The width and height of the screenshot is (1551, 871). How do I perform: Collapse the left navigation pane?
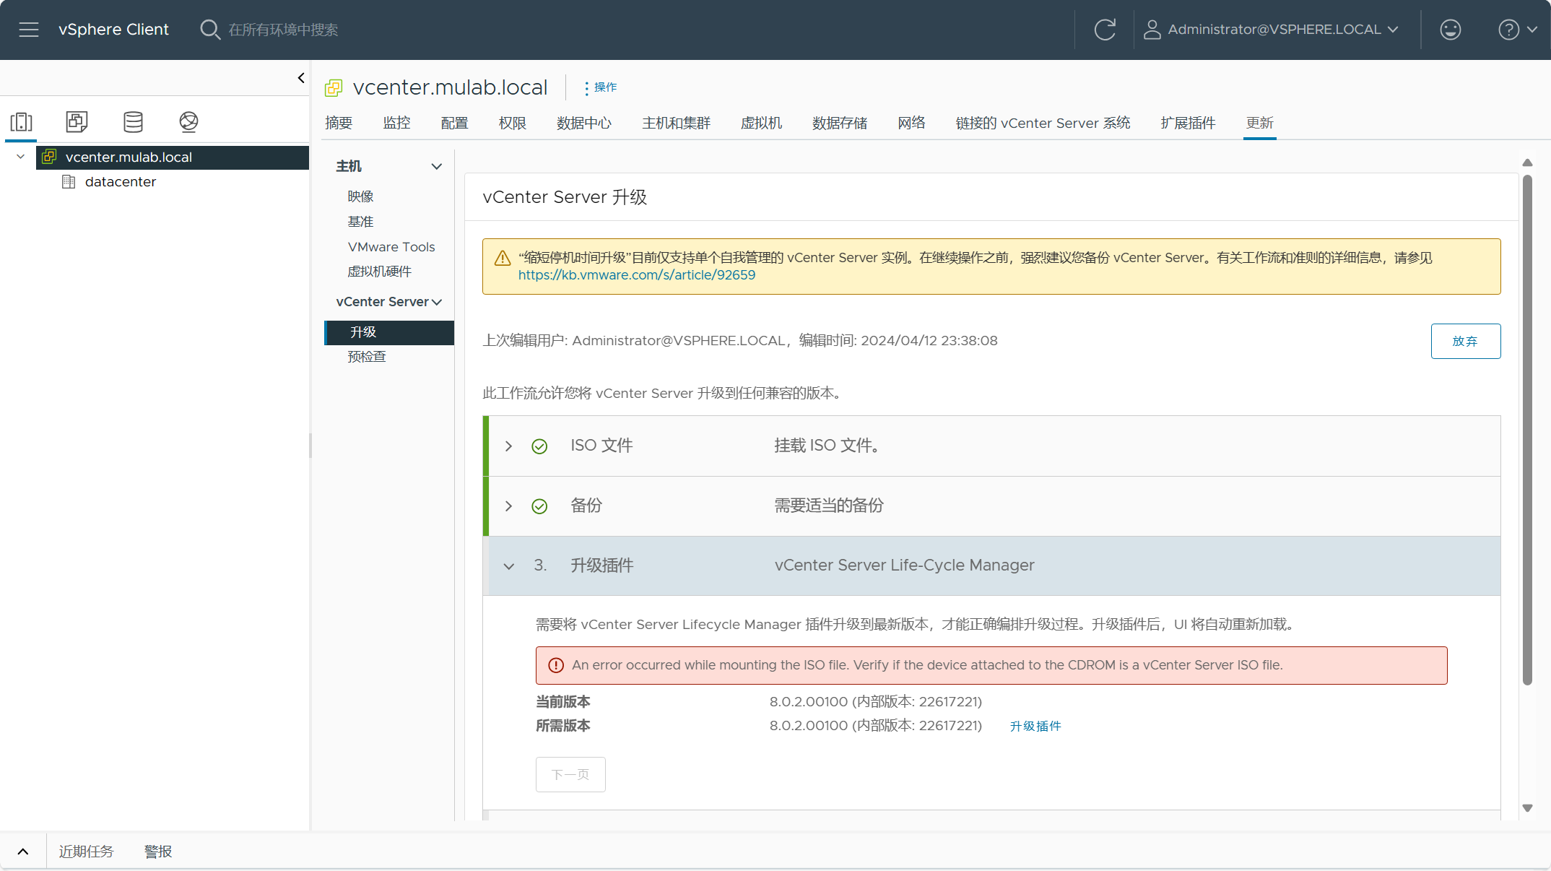coord(301,78)
